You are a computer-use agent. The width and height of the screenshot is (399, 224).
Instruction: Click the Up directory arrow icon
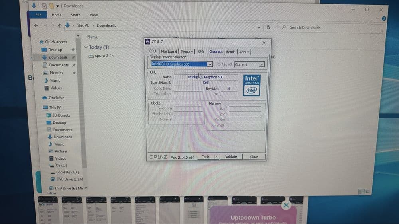(59, 25)
